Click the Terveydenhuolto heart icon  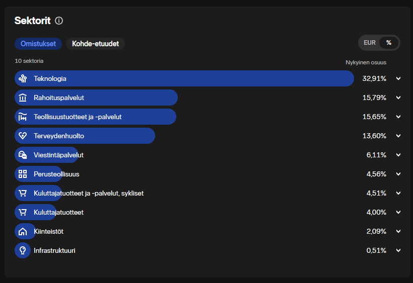23,136
